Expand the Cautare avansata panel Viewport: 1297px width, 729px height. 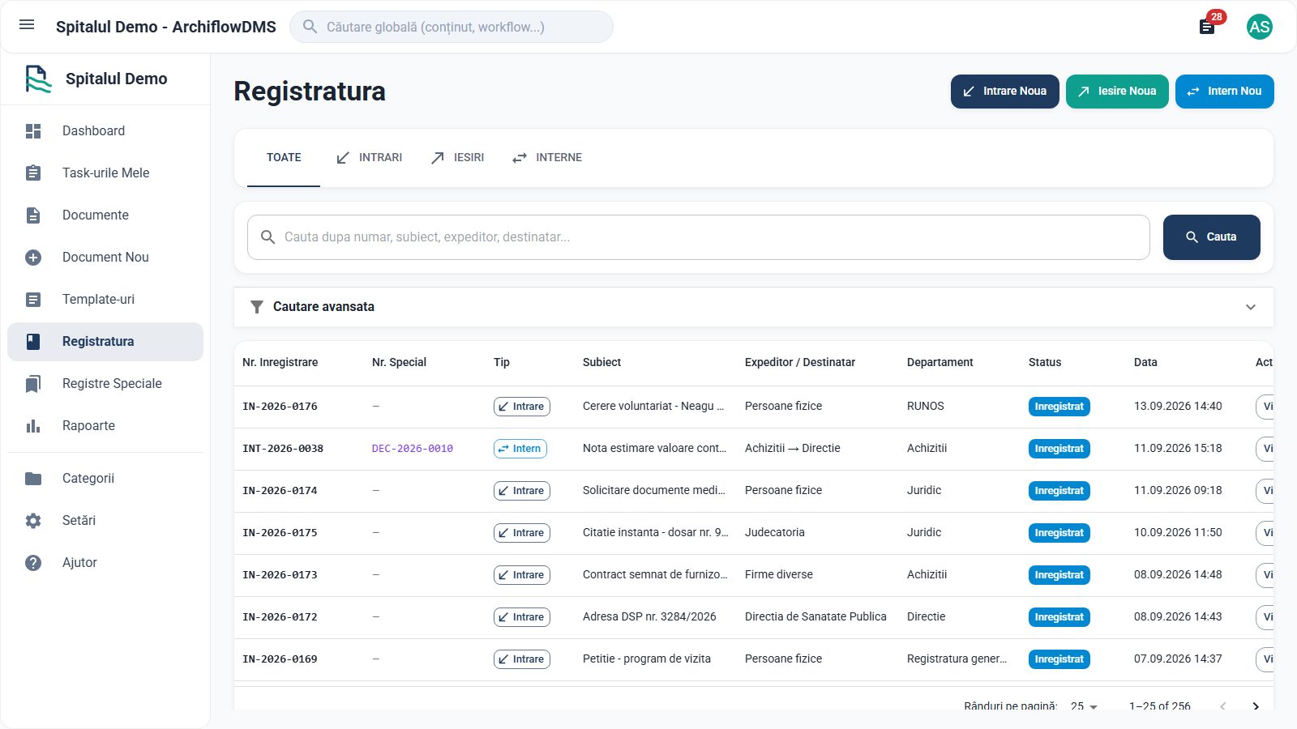754,307
